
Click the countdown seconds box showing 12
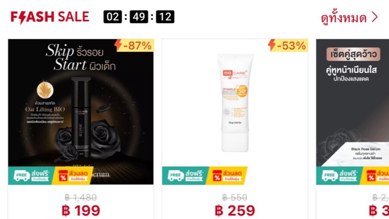point(165,17)
